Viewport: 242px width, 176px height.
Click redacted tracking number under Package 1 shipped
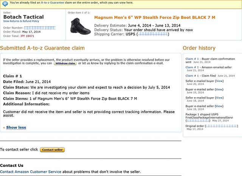tap(198, 121)
